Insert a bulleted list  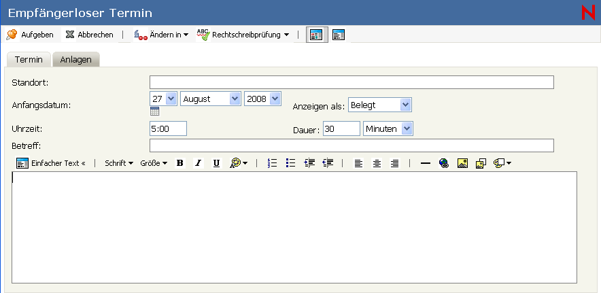[x=290, y=163]
